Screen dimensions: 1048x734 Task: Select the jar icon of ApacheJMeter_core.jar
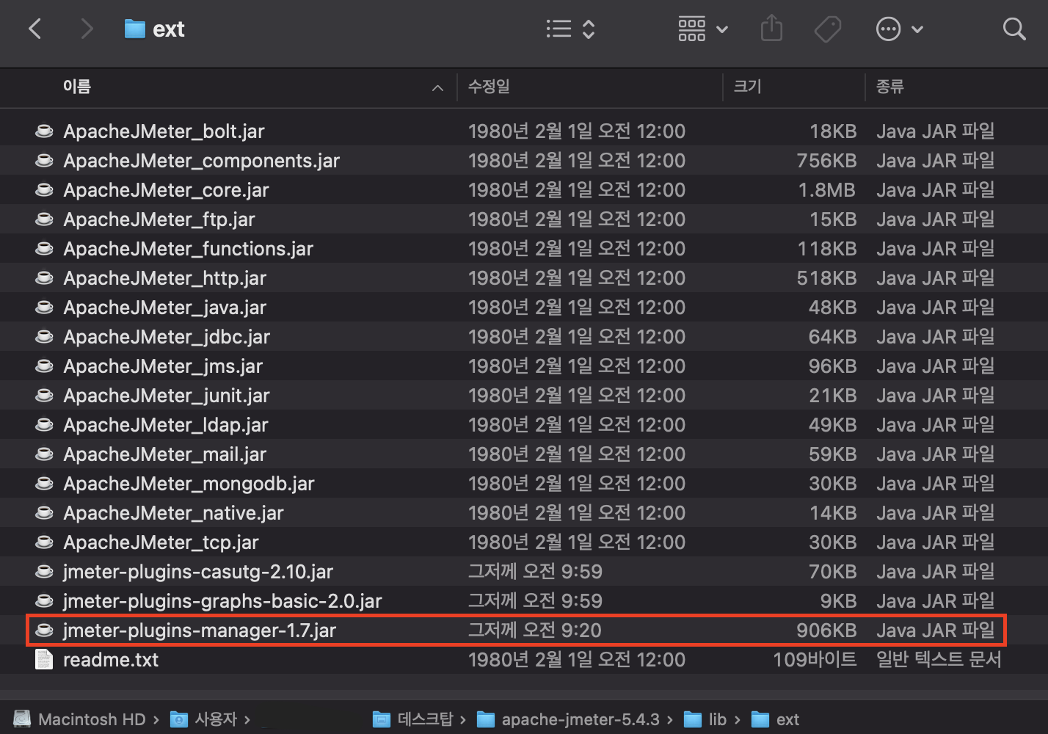[x=44, y=190]
